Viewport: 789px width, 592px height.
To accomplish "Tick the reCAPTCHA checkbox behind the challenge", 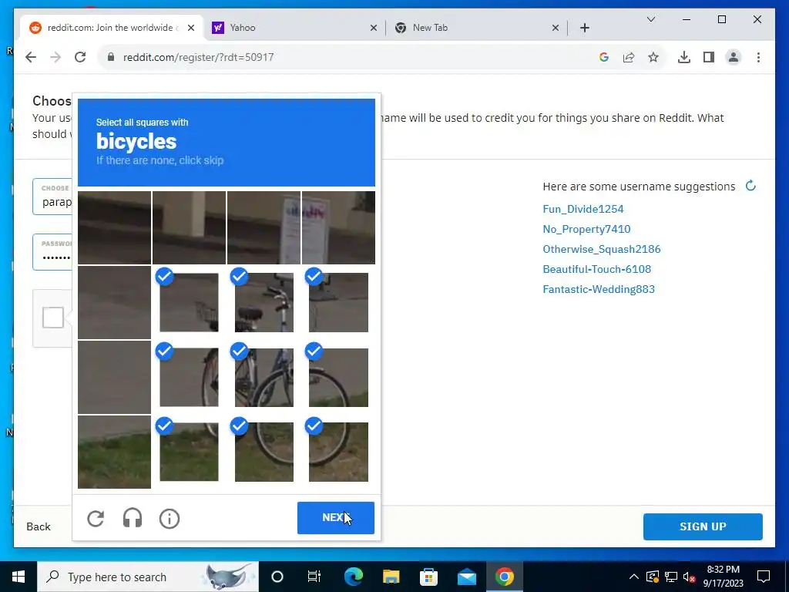I will coord(53,318).
